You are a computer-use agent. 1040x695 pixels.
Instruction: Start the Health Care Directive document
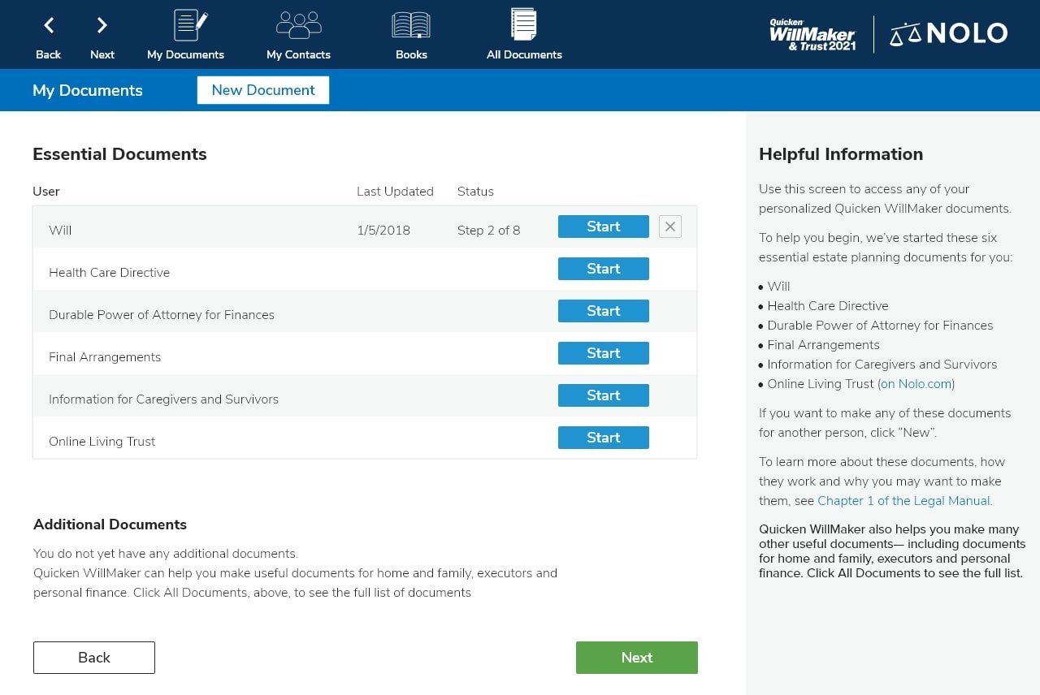click(603, 269)
